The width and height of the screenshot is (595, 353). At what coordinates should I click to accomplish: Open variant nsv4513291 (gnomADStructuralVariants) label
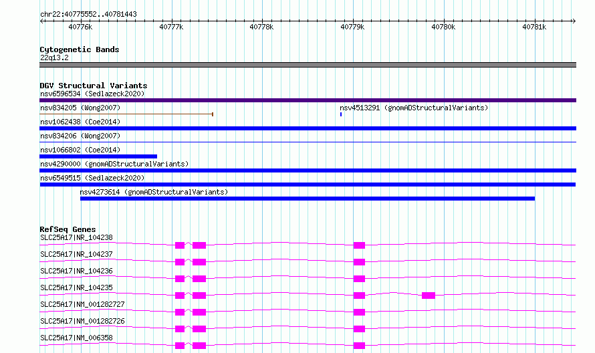pyautogui.click(x=414, y=108)
